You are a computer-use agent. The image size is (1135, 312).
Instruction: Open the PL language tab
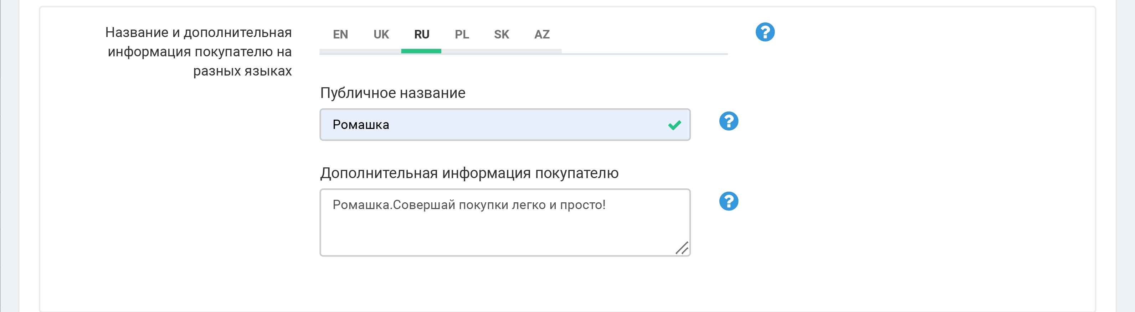point(462,34)
